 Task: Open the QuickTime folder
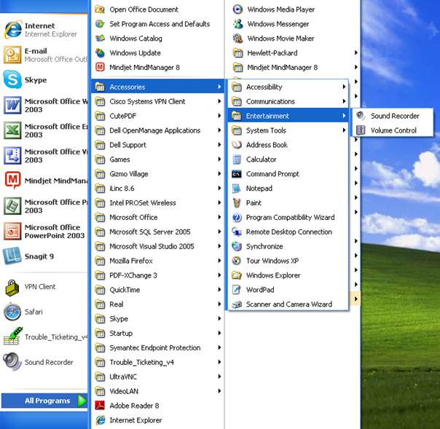click(157, 290)
